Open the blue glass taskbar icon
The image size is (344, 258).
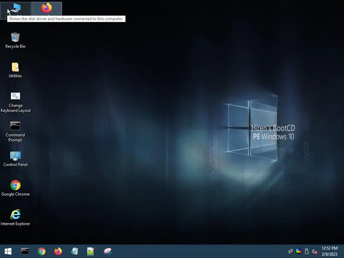pyautogui.click(x=74, y=251)
